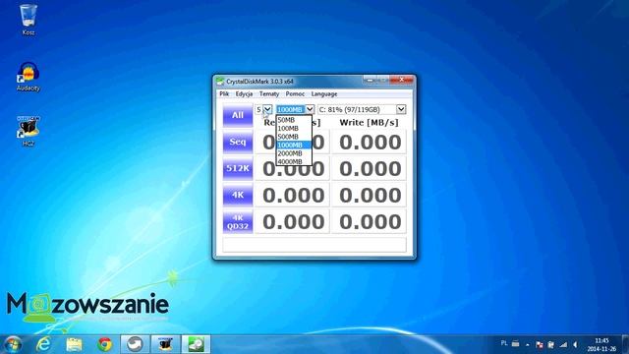
Task: Switch to the CrystalDiskMark taskbar button
Action: pyautogui.click(x=196, y=344)
